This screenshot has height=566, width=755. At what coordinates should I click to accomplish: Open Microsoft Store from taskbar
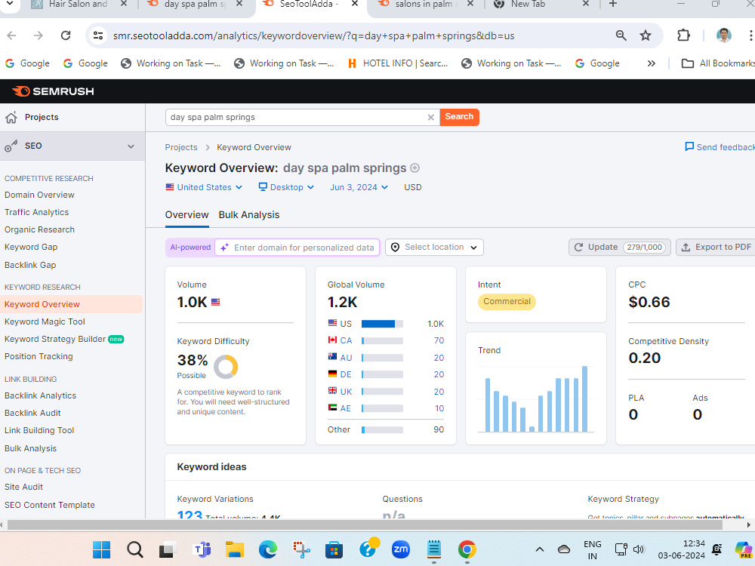[334, 549]
